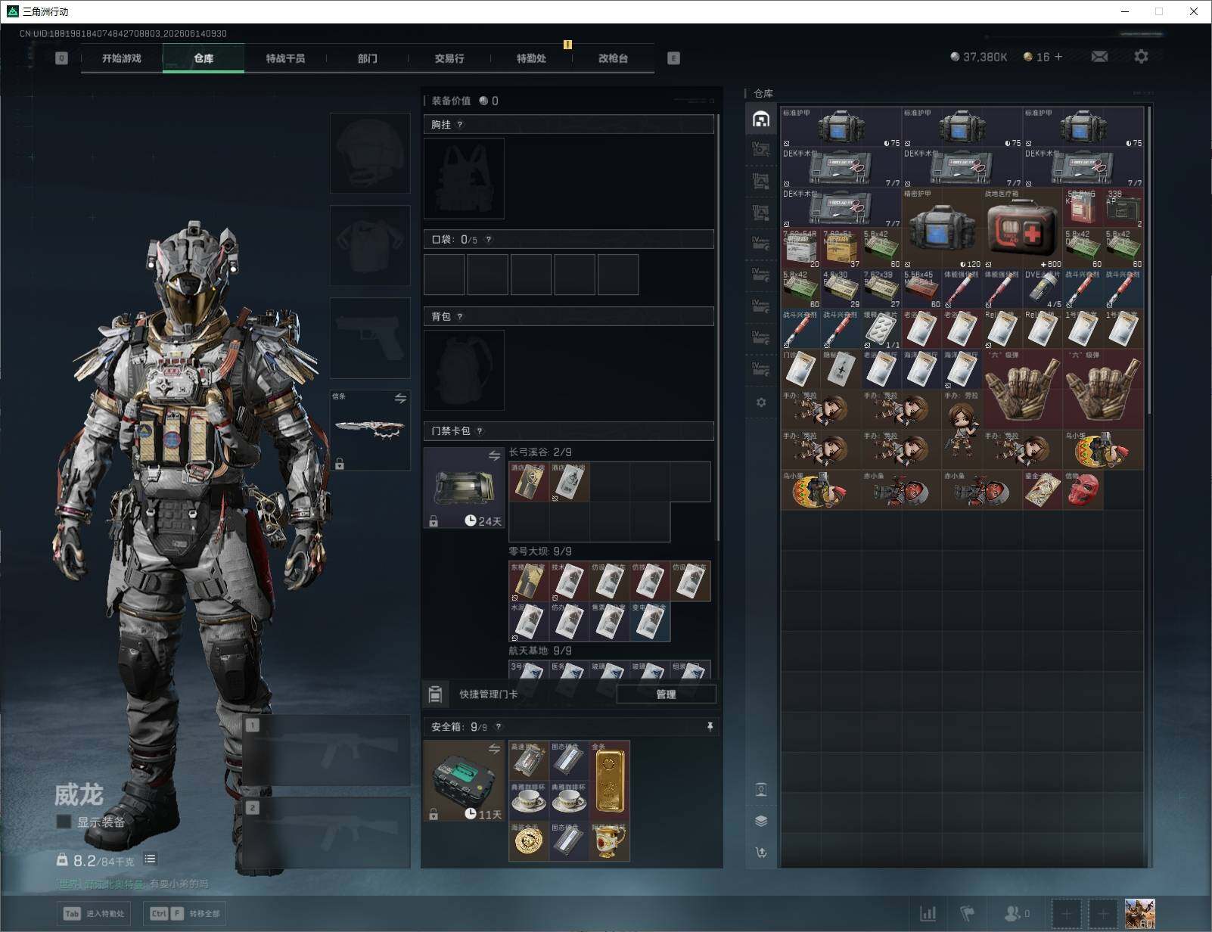The height and width of the screenshot is (932, 1212).
Task: Toggle the 显示装备 checkbox
Action: 64,822
